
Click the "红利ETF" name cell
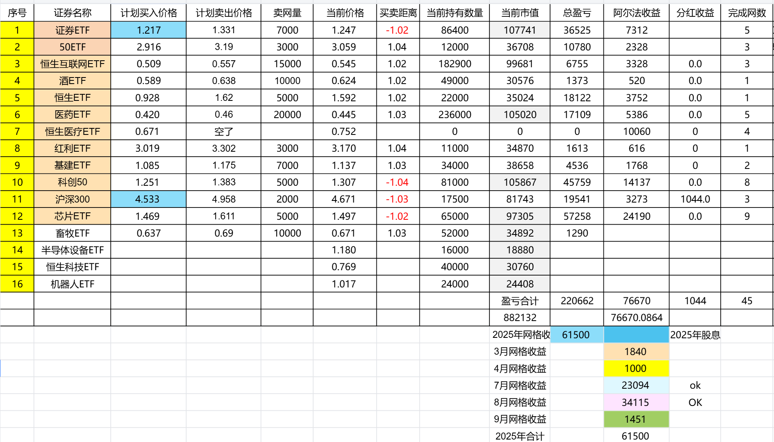72,148
